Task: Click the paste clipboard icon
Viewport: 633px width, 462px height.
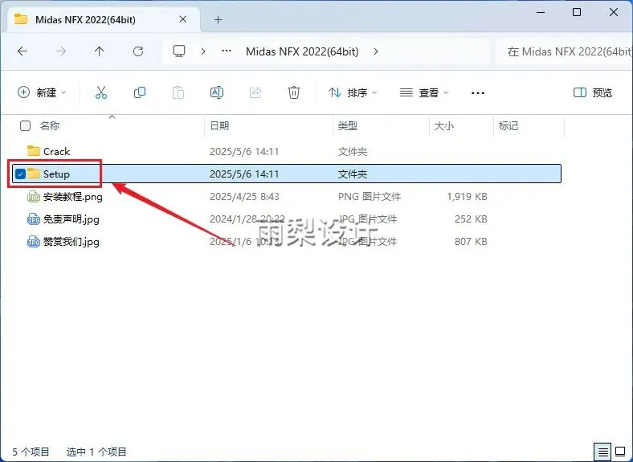Action: pos(178,92)
